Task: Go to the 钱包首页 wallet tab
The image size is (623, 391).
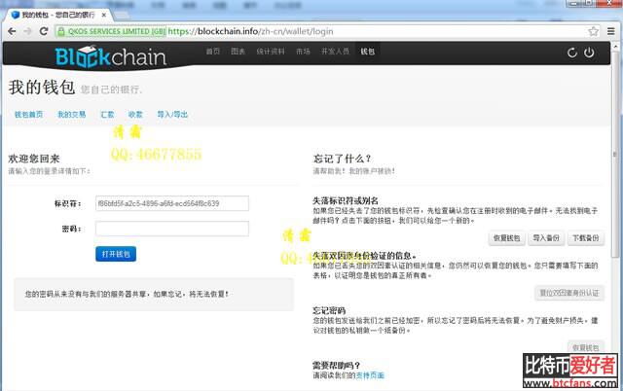Action: click(x=28, y=115)
